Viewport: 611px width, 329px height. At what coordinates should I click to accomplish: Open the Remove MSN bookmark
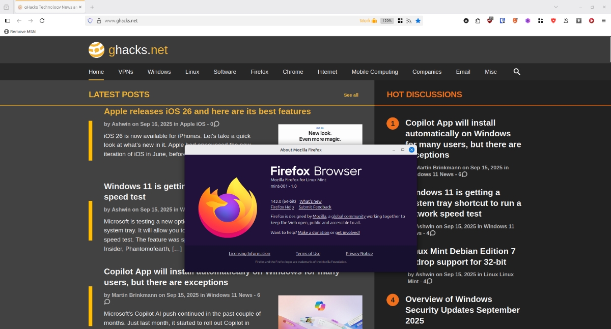20,32
